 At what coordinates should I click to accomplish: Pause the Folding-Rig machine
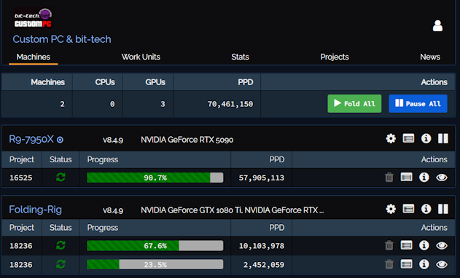click(443, 209)
